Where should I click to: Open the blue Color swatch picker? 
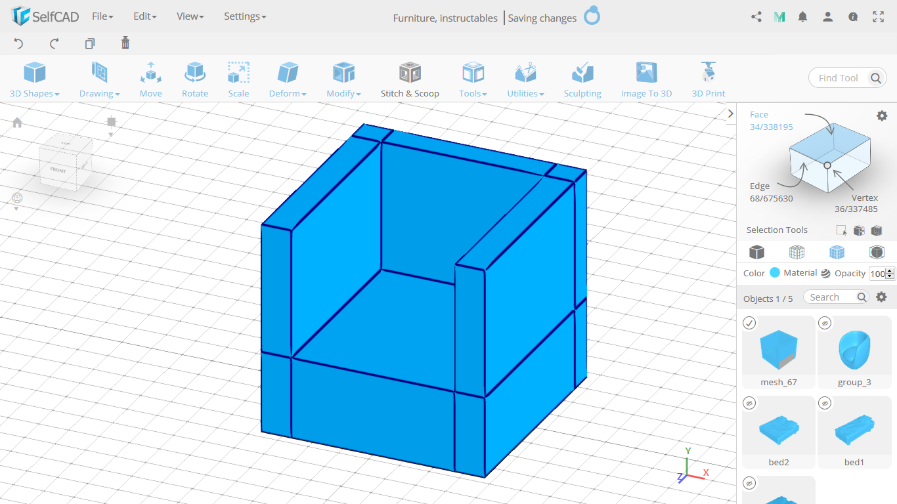[x=775, y=273]
